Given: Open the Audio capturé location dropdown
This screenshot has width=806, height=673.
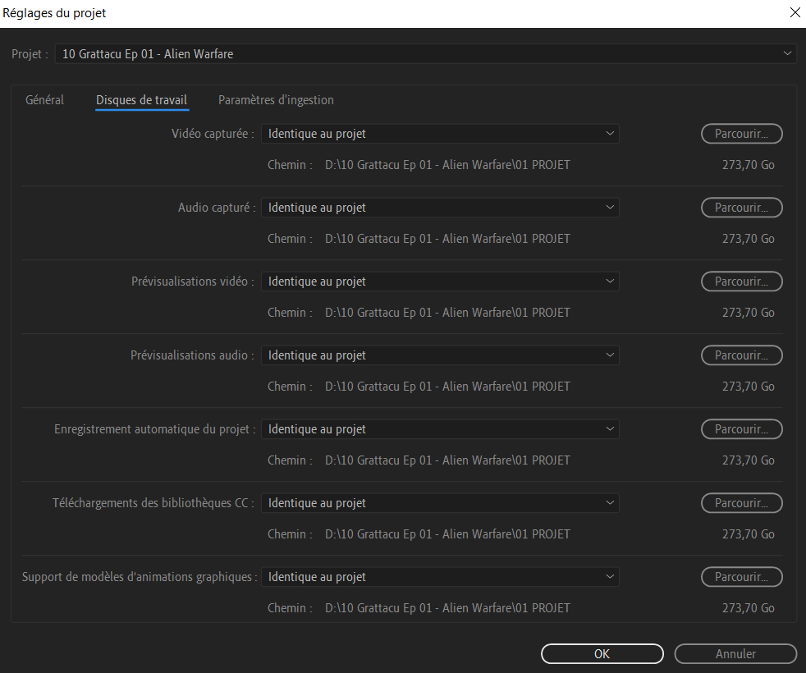Looking at the screenshot, I should 440,207.
